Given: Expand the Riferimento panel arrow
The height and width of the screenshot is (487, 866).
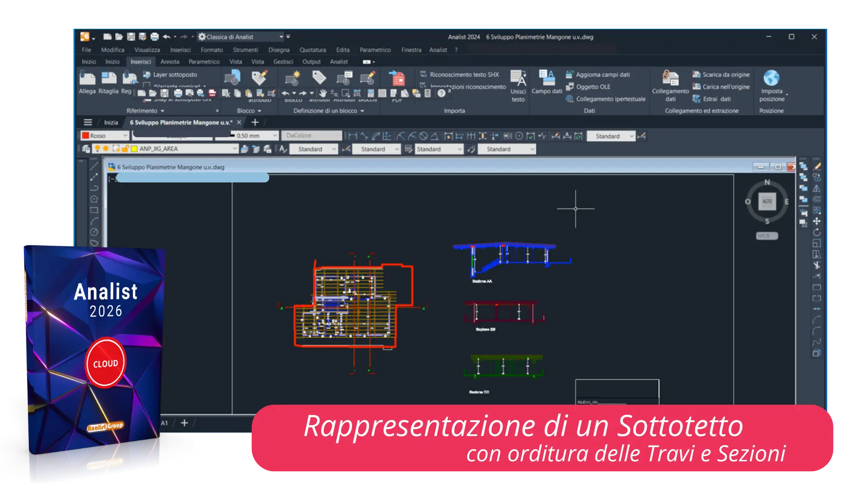Looking at the screenshot, I should 162,111.
